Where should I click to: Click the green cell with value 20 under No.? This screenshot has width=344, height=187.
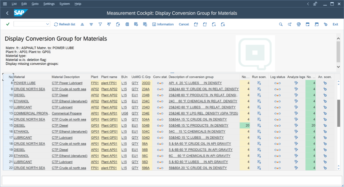(x=245, y=125)
